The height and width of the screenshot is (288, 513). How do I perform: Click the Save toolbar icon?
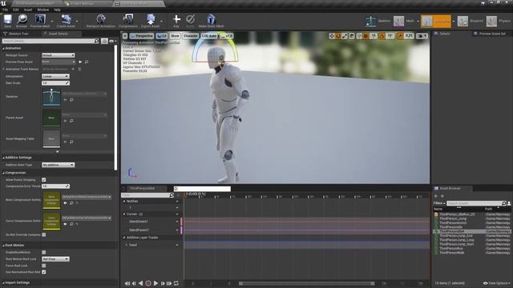point(7,21)
